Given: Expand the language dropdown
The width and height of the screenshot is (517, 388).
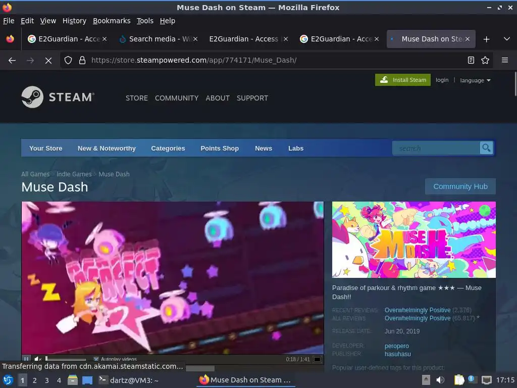Looking at the screenshot, I should [x=475, y=80].
